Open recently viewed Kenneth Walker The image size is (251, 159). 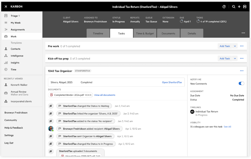pos(19,85)
